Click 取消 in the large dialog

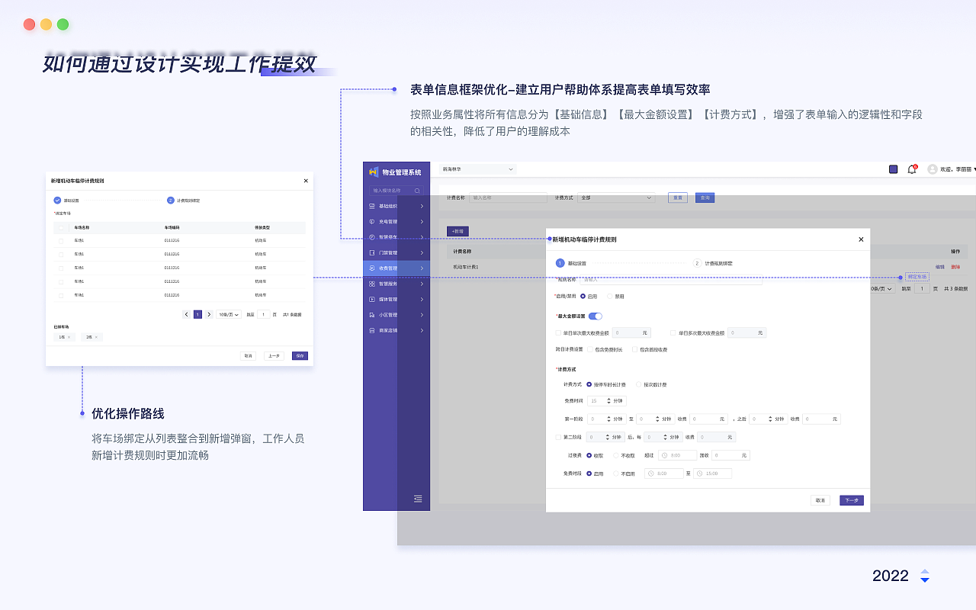point(820,500)
